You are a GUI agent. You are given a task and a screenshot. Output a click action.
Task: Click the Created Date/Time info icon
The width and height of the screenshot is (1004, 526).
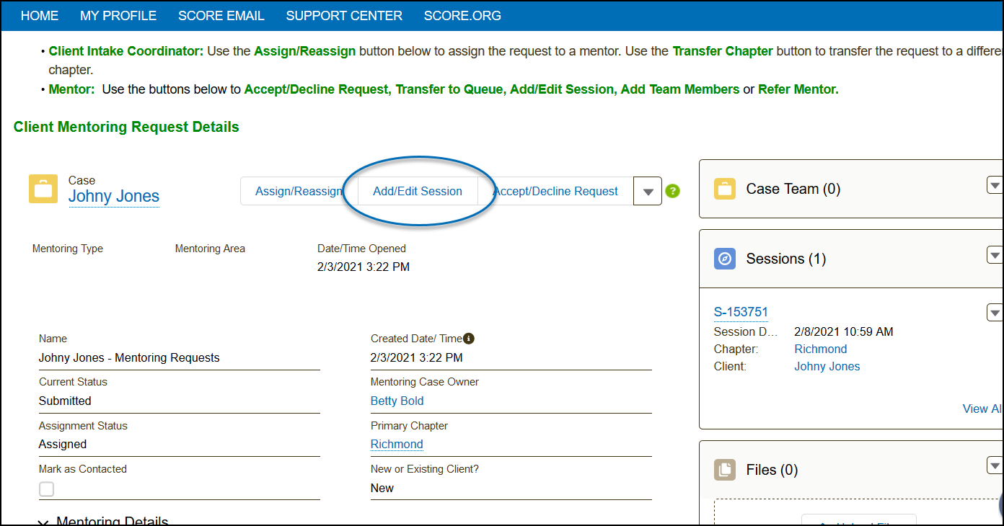click(469, 338)
